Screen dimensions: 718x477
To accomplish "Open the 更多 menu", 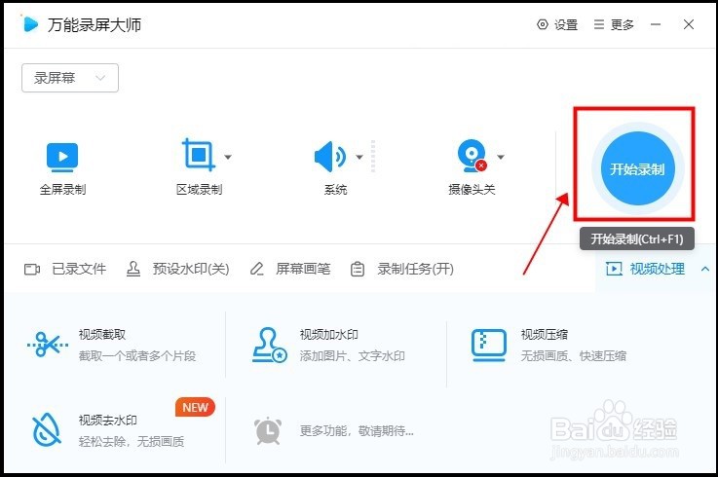I will (x=614, y=24).
